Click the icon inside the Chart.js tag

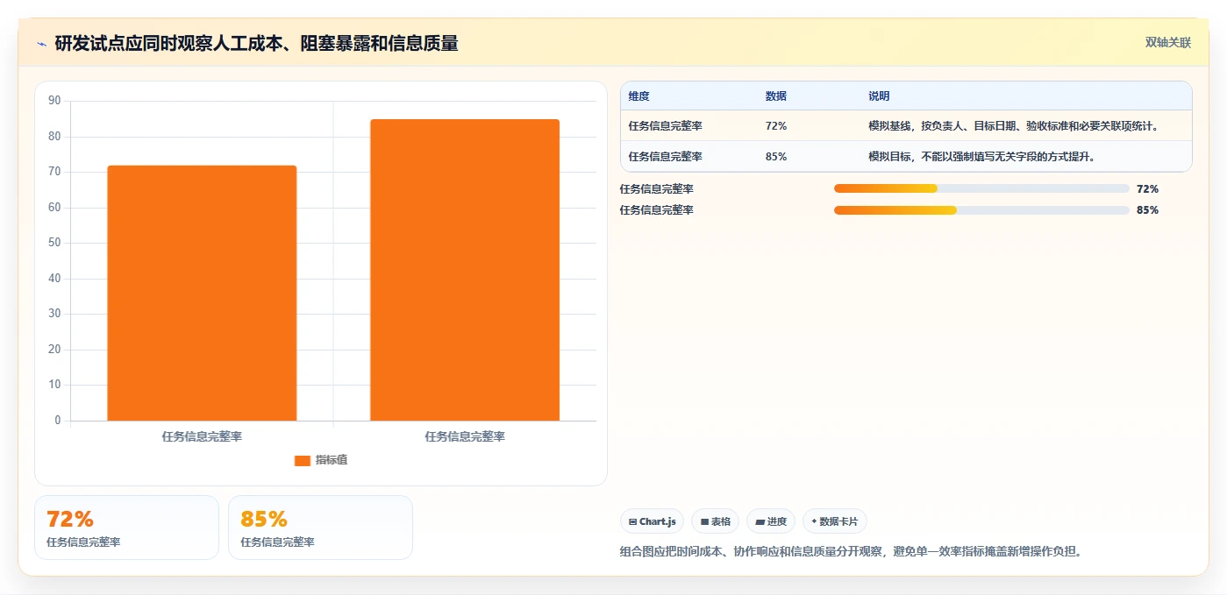[x=632, y=521]
